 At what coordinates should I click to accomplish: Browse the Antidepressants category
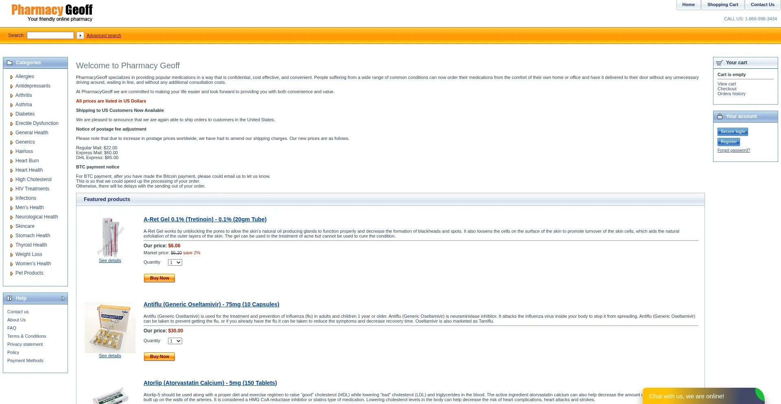pos(33,86)
